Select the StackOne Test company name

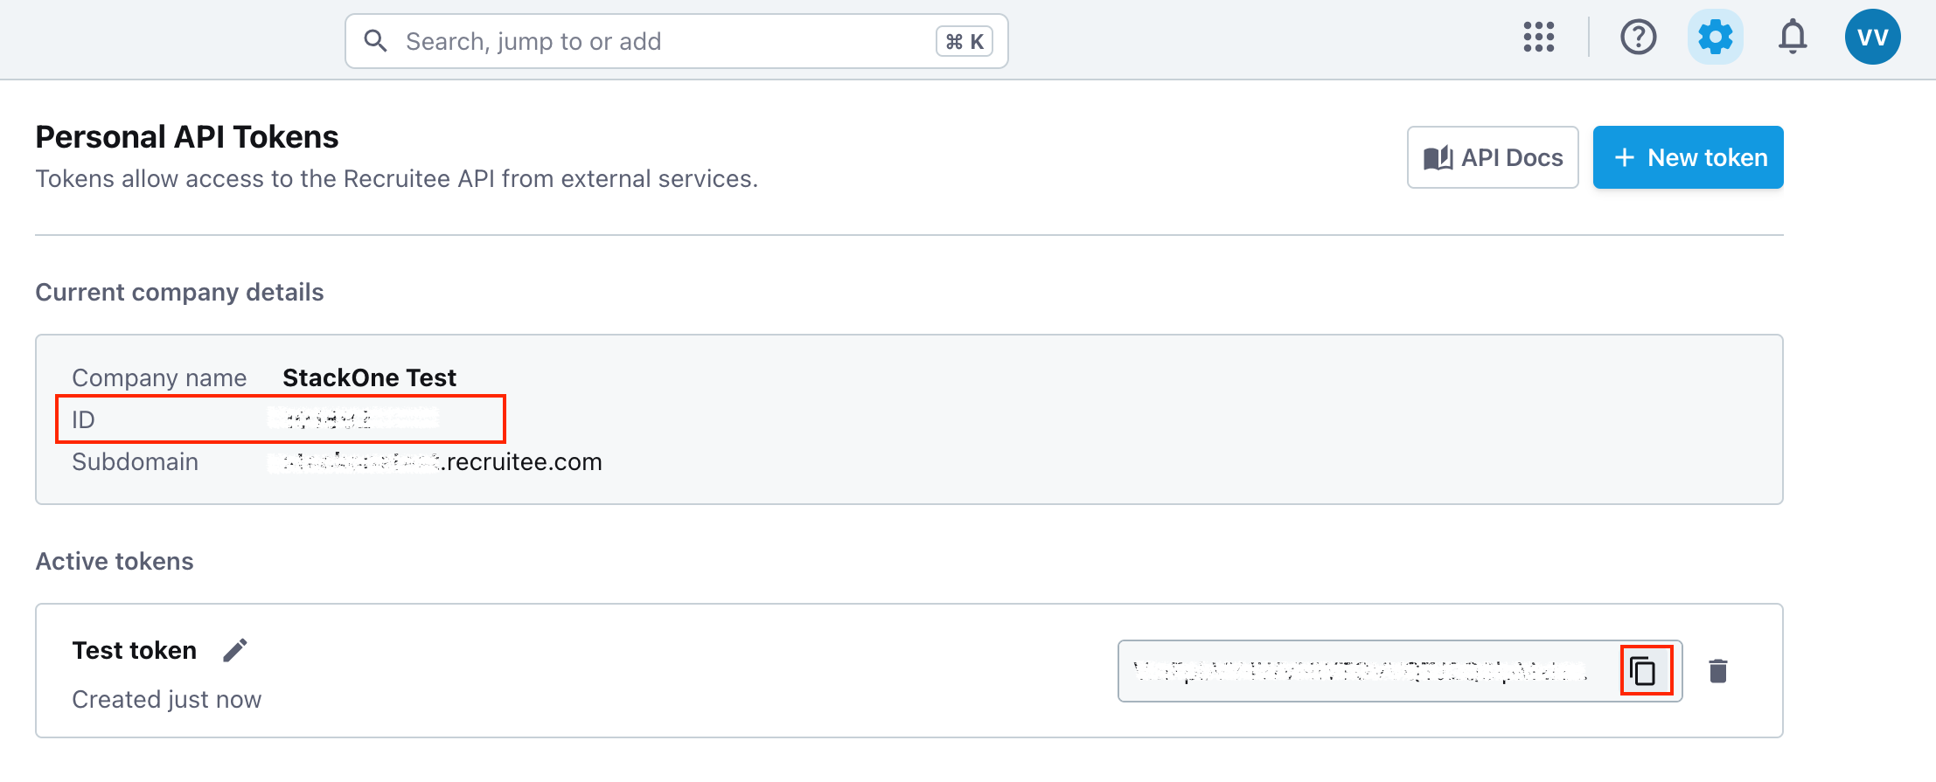point(369,377)
